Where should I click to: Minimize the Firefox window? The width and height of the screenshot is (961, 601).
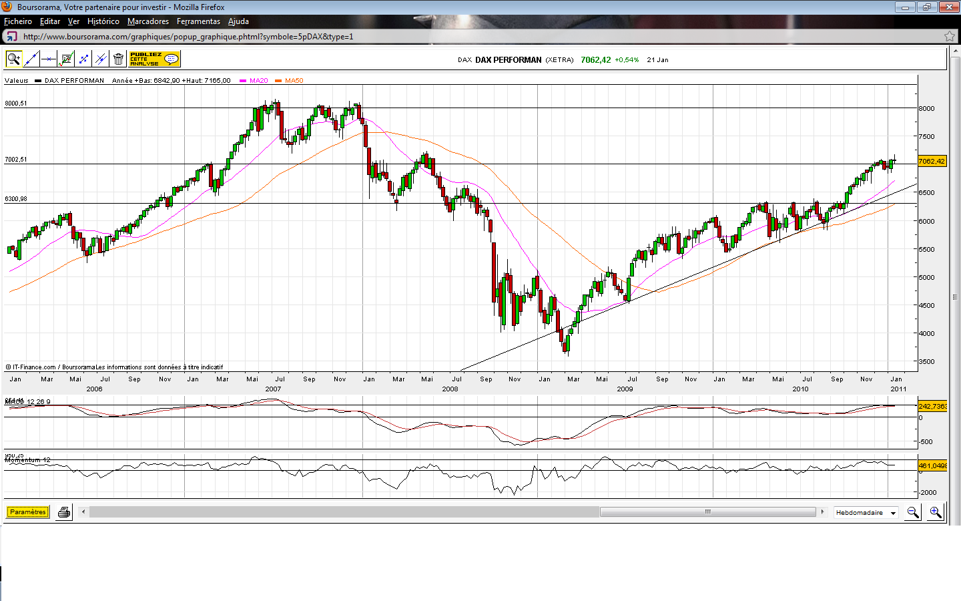(x=905, y=7)
